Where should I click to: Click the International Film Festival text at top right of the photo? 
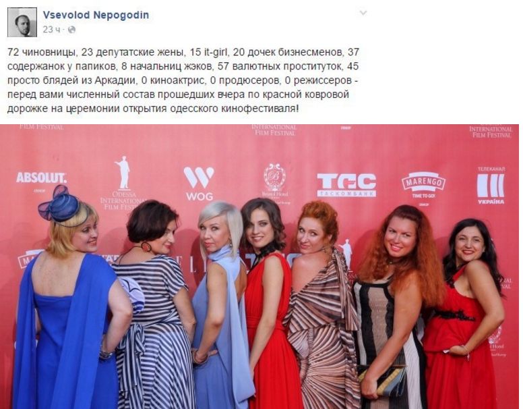point(491,131)
